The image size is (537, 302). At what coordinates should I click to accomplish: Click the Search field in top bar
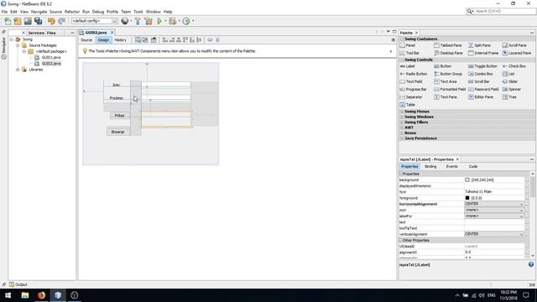(501, 11)
